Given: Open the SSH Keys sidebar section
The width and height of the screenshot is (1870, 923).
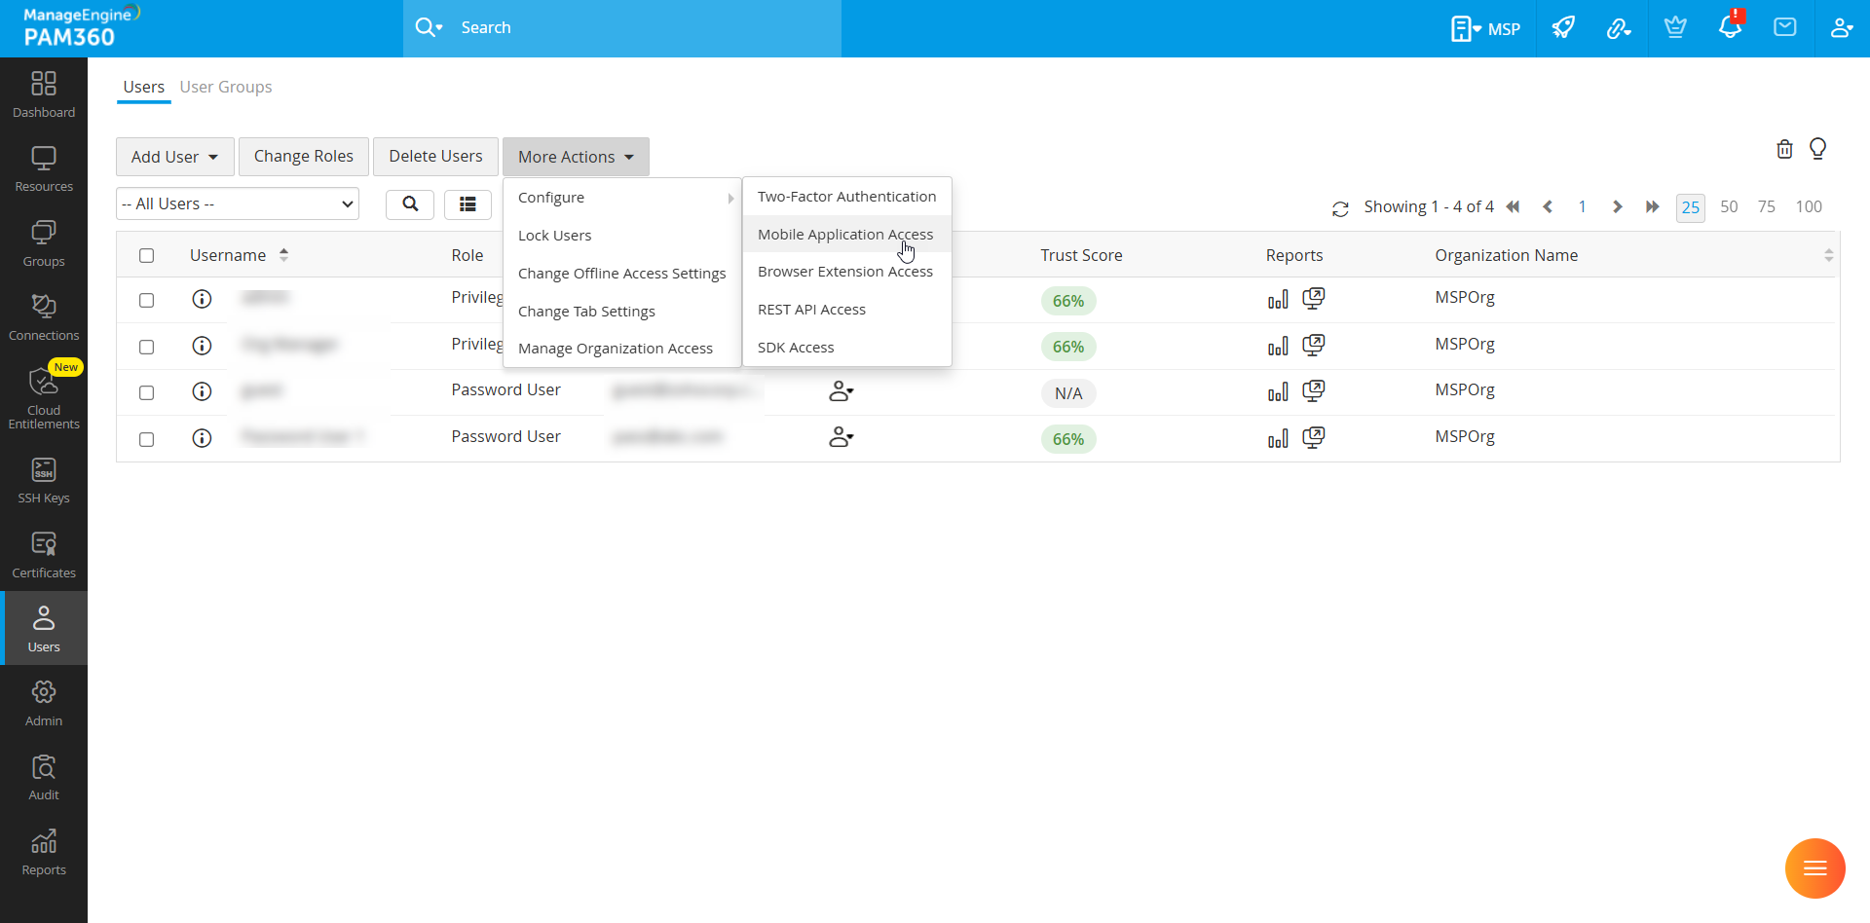Looking at the screenshot, I should [44, 481].
